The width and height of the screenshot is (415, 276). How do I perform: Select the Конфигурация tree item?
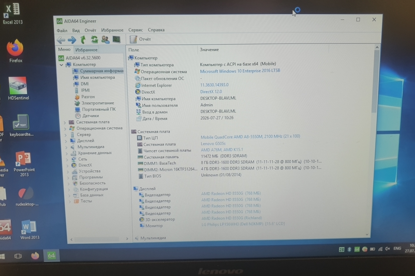pyautogui.click(x=90, y=189)
